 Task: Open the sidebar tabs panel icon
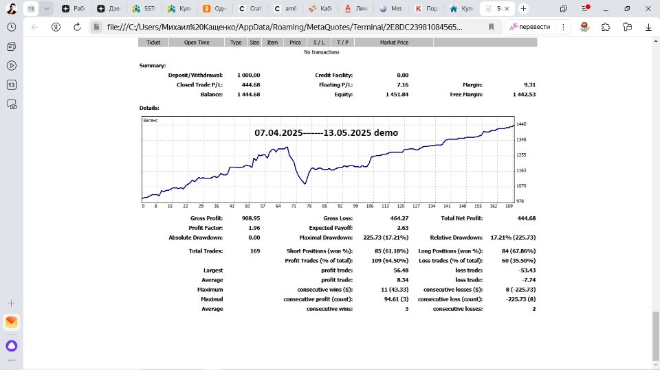click(x=12, y=46)
